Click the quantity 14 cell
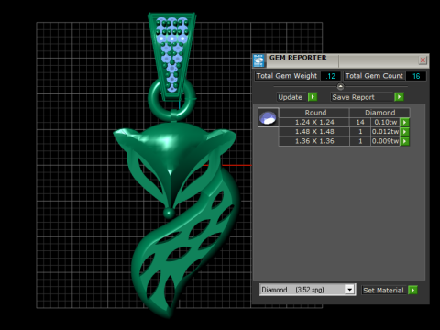Viewport: 440px width, 330px height. click(x=360, y=122)
